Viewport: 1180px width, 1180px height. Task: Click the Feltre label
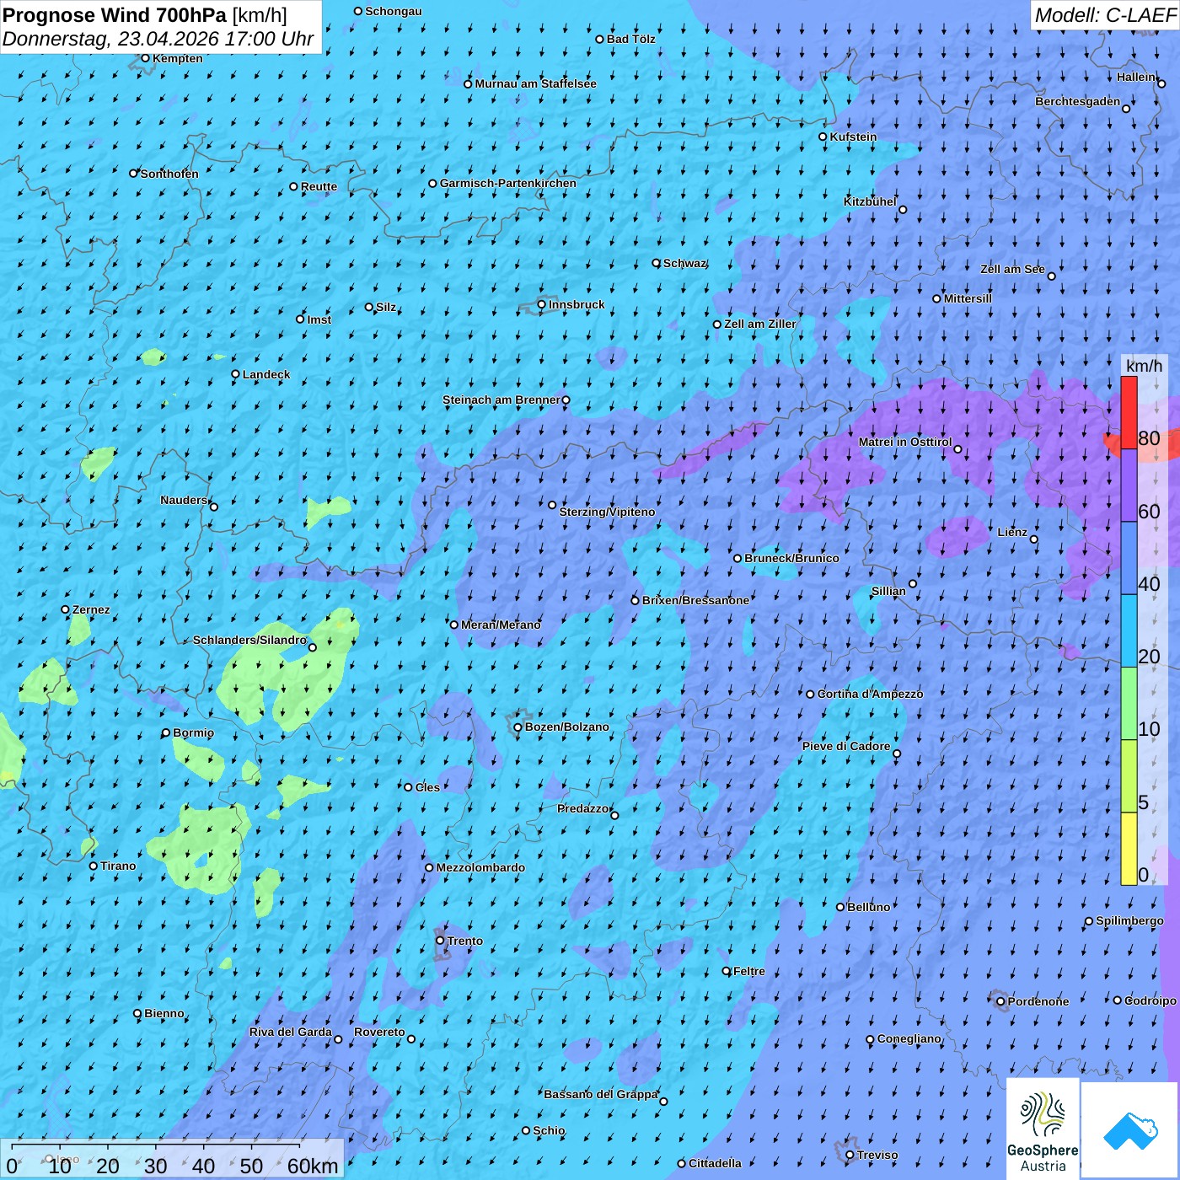tap(749, 971)
